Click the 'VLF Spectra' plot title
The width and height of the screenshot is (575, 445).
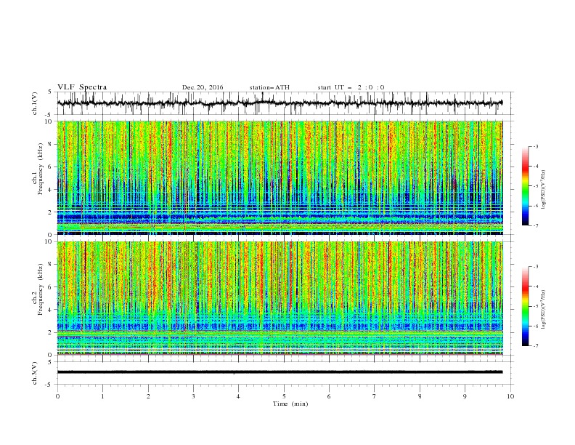click(82, 87)
